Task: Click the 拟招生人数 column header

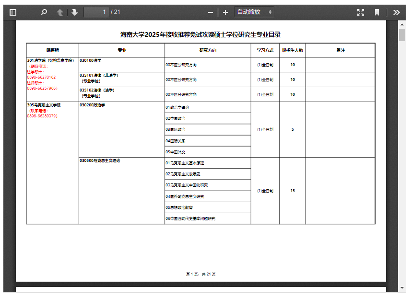Action: (x=293, y=50)
